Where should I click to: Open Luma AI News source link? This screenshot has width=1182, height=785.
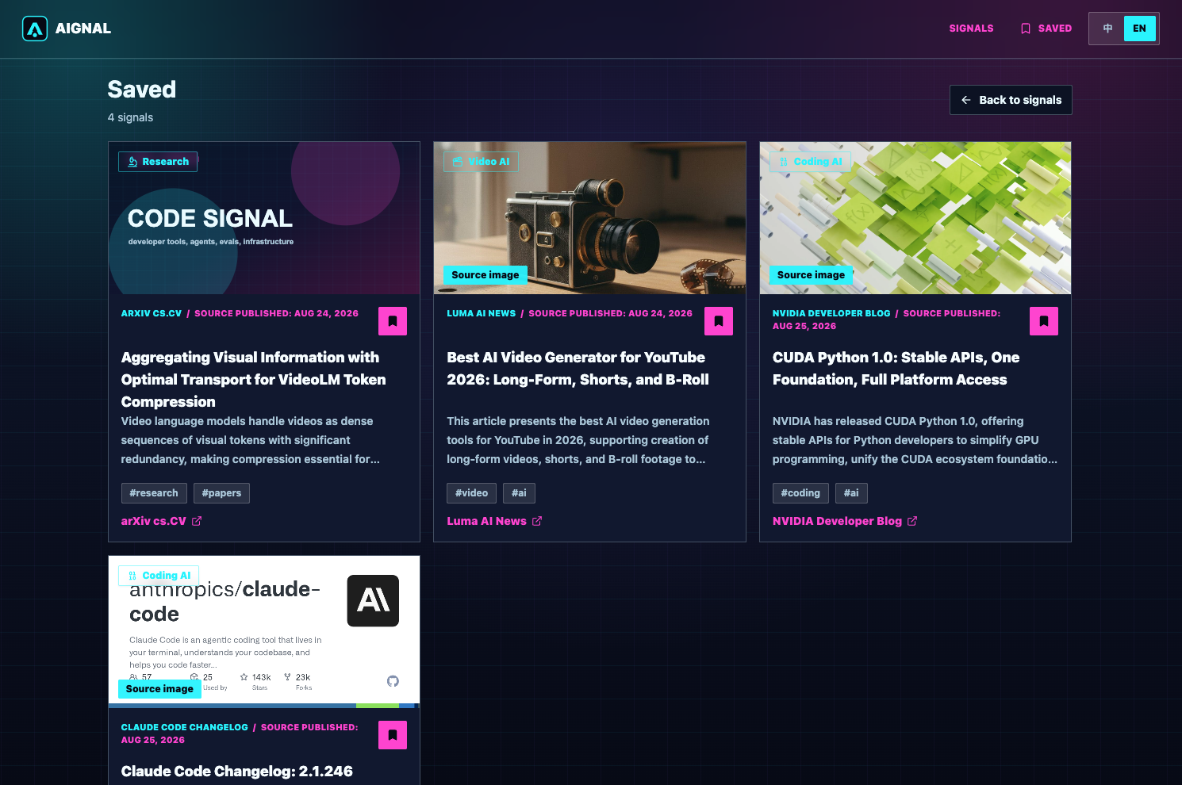pos(494,521)
